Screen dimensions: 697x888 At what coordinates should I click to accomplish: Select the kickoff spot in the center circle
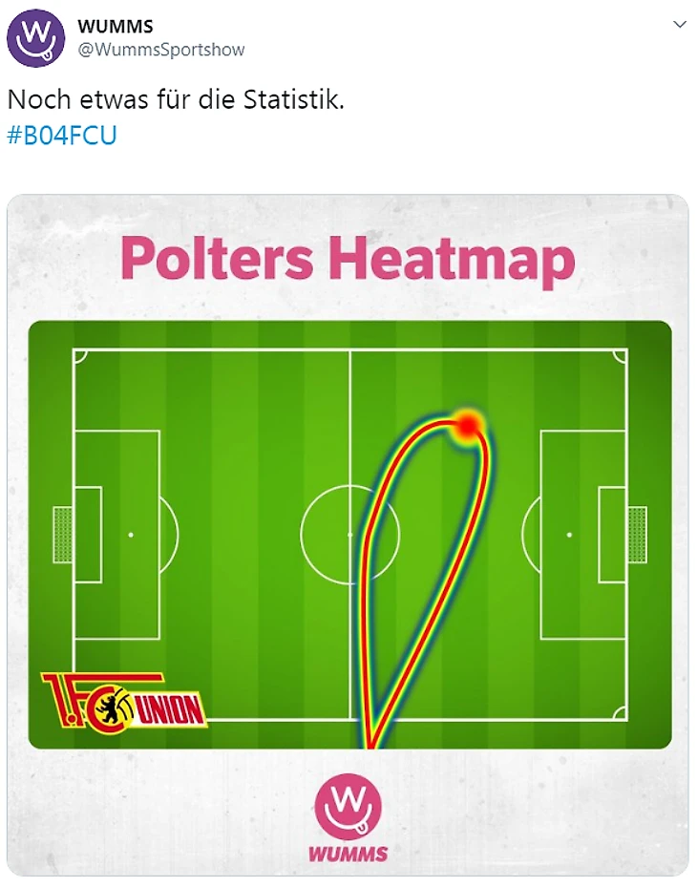tap(349, 535)
